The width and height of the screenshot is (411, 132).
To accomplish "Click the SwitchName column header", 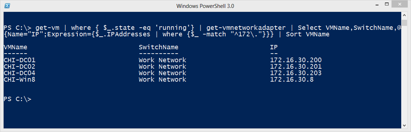I will point(159,47).
